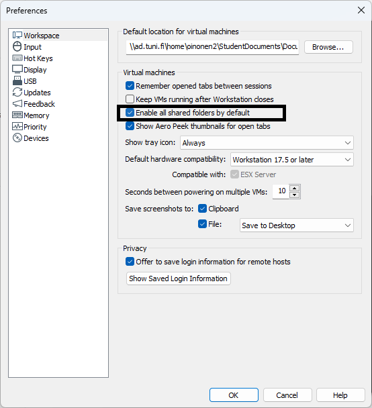Screen dimensions: 372x408
Task: Click the Browse button
Action: [328, 47]
